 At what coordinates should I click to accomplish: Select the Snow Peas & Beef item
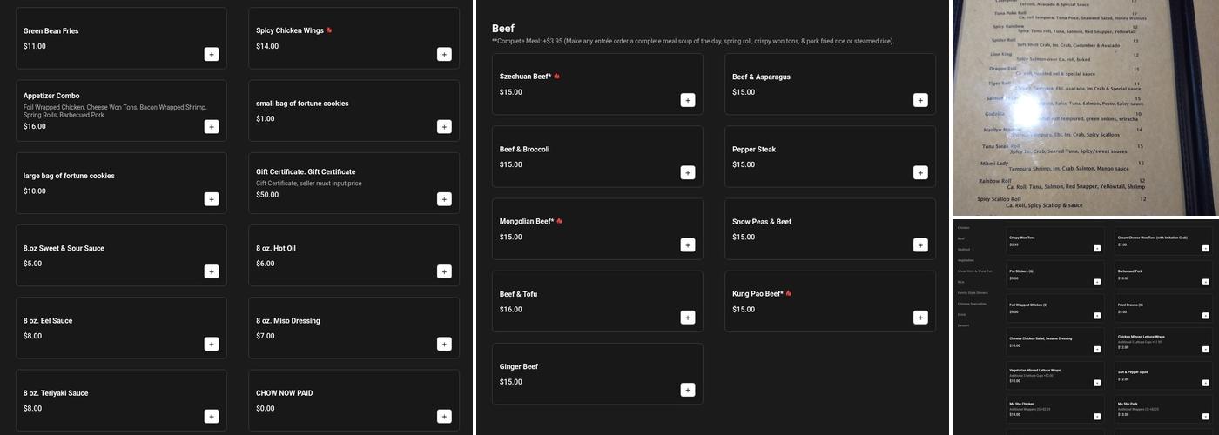tap(829, 229)
